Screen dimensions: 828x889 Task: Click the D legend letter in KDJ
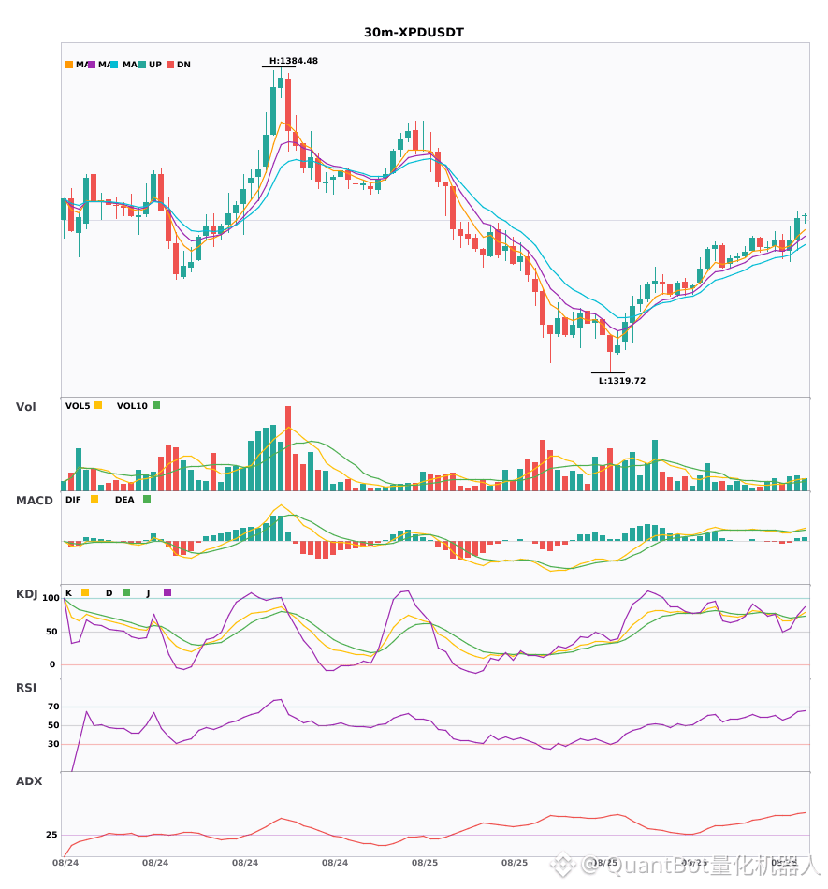pos(109,593)
